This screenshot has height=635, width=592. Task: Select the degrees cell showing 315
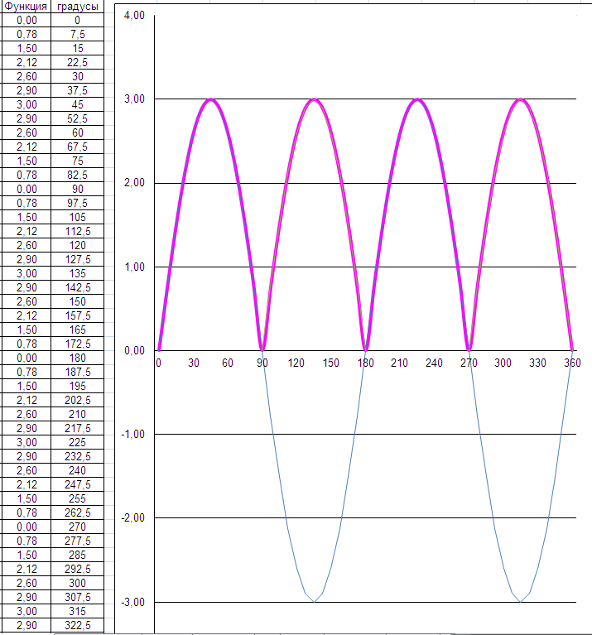77,612
